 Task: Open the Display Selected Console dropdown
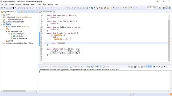pyautogui.click(x=160, y=67)
